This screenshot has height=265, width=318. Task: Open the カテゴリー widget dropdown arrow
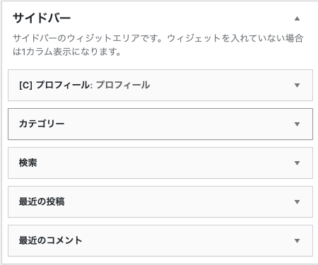coord(297,124)
